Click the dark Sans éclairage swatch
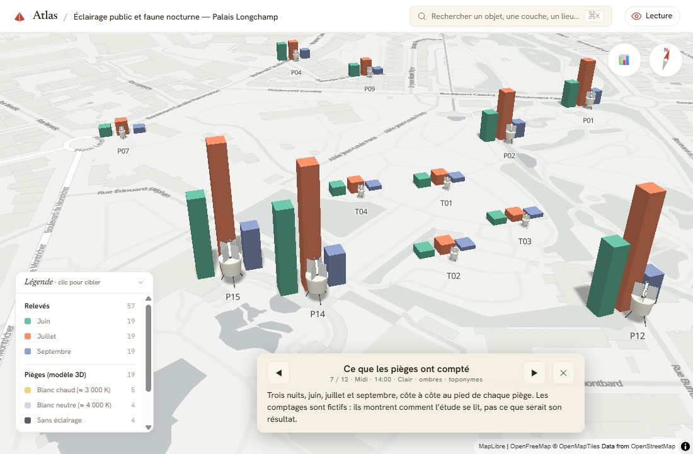This screenshot has height=454, width=693. 28,420
